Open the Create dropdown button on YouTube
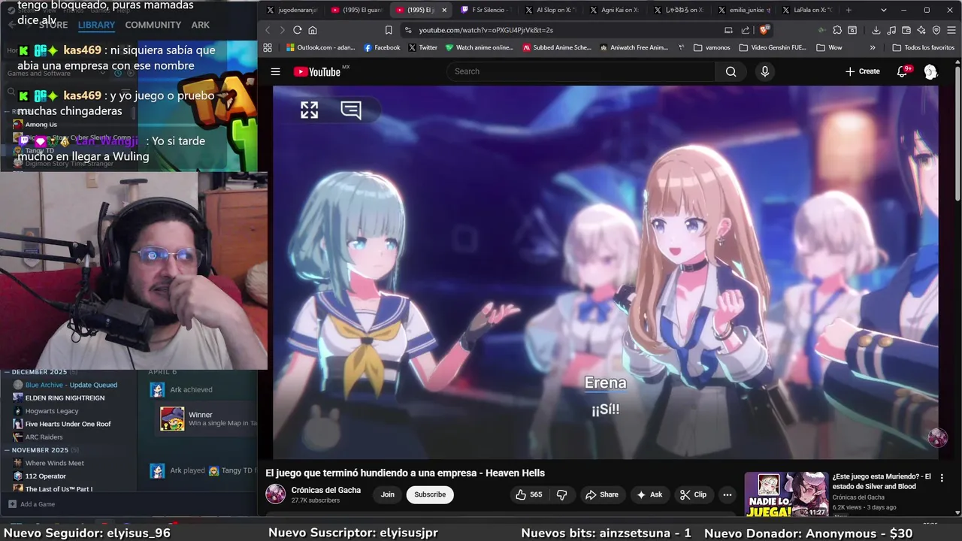 point(862,71)
